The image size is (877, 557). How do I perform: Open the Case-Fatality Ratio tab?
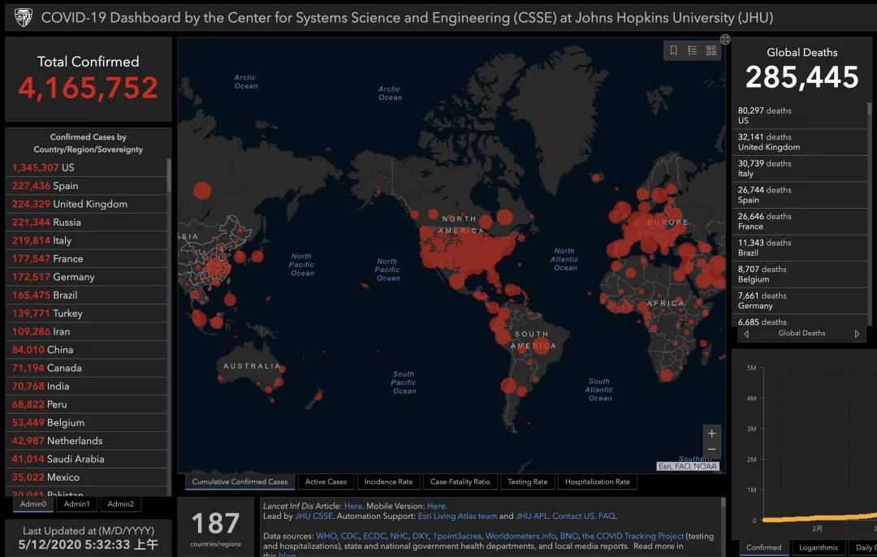coord(460,481)
